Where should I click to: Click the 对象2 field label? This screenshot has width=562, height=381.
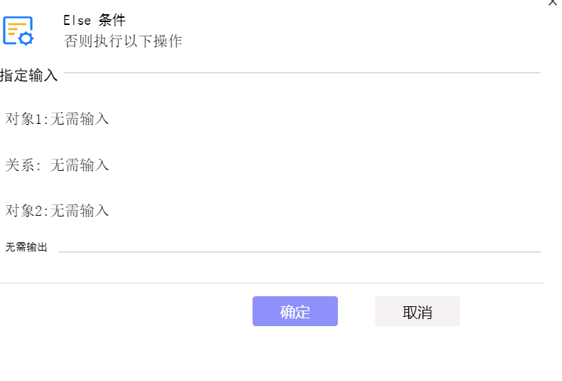(x=24, y=211)
